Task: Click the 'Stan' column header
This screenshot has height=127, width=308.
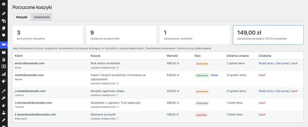Action: pyautogui.click(x=197, y=56)
